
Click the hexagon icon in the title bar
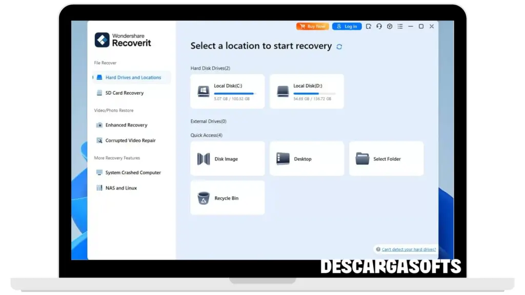tap(389, 26)
